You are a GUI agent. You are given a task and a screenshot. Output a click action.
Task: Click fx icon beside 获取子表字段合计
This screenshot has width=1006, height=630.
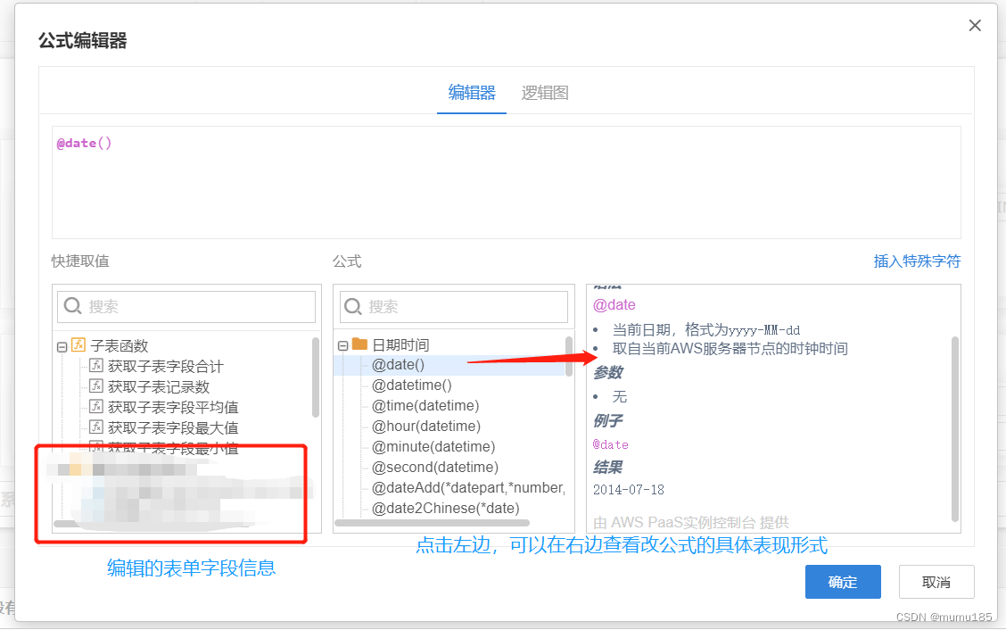(x=96, y=365)
